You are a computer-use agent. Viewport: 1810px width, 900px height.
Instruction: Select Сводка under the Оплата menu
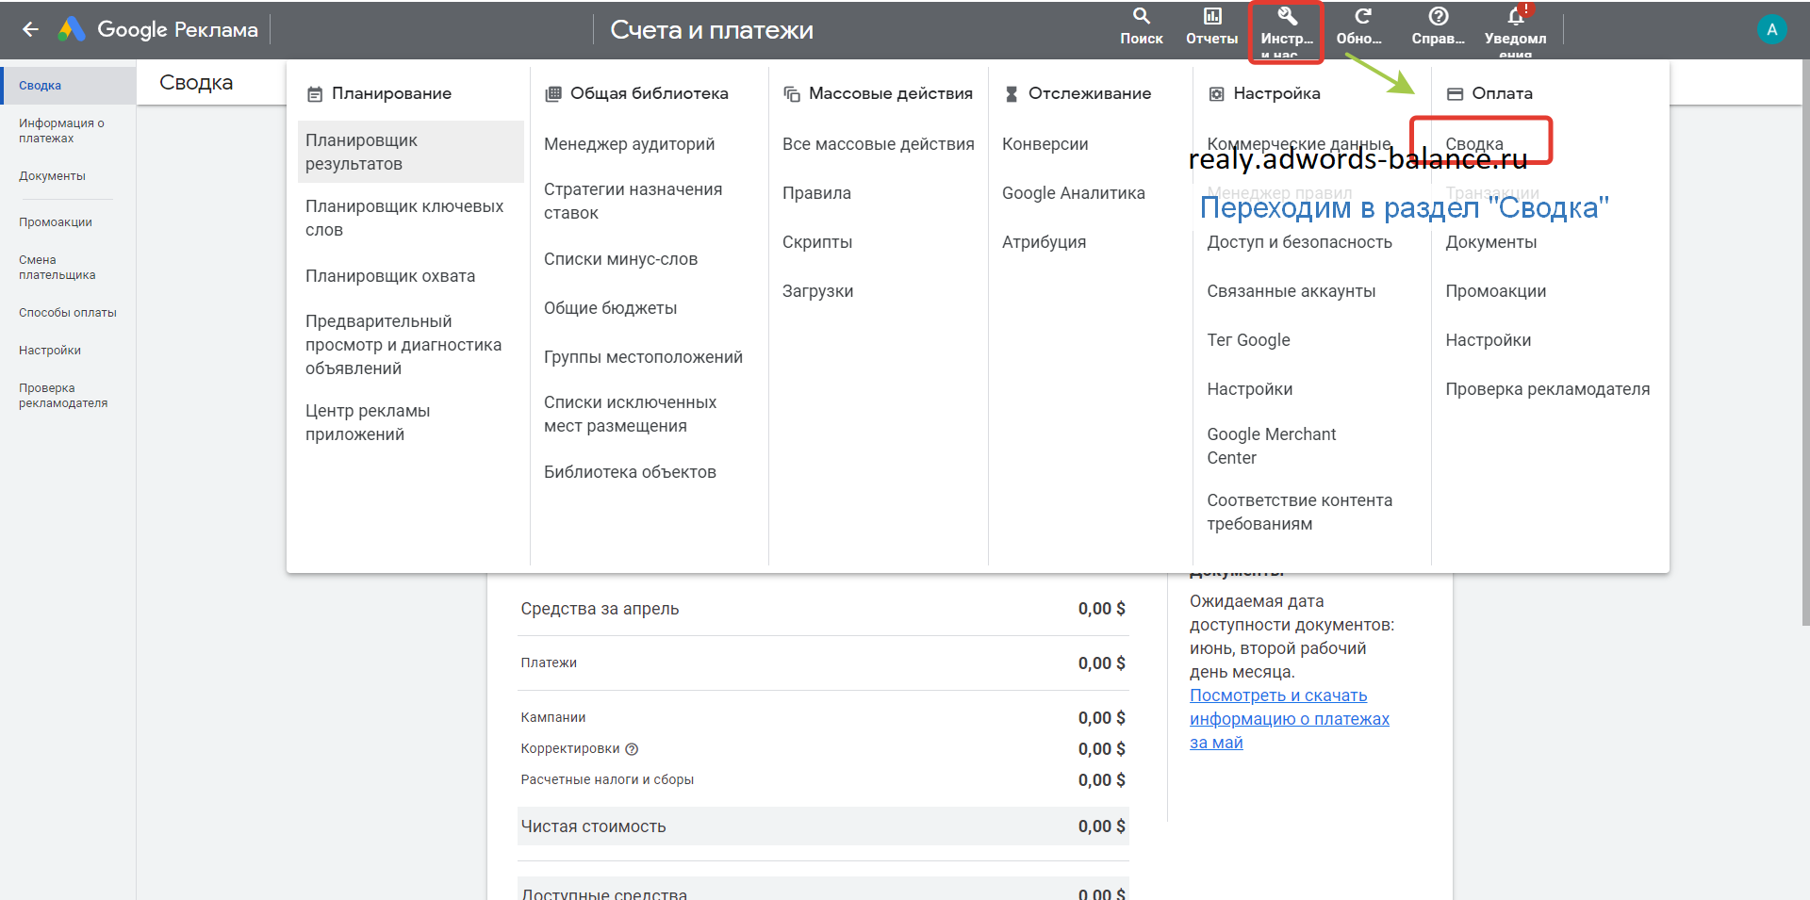tap(1473, 144)
